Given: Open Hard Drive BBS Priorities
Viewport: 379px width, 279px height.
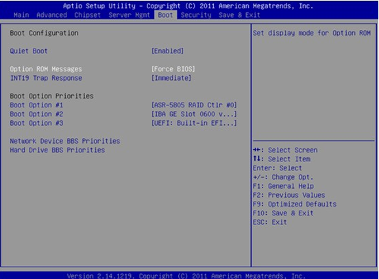Looking at the screenshot, I should [x=58, y=150].
